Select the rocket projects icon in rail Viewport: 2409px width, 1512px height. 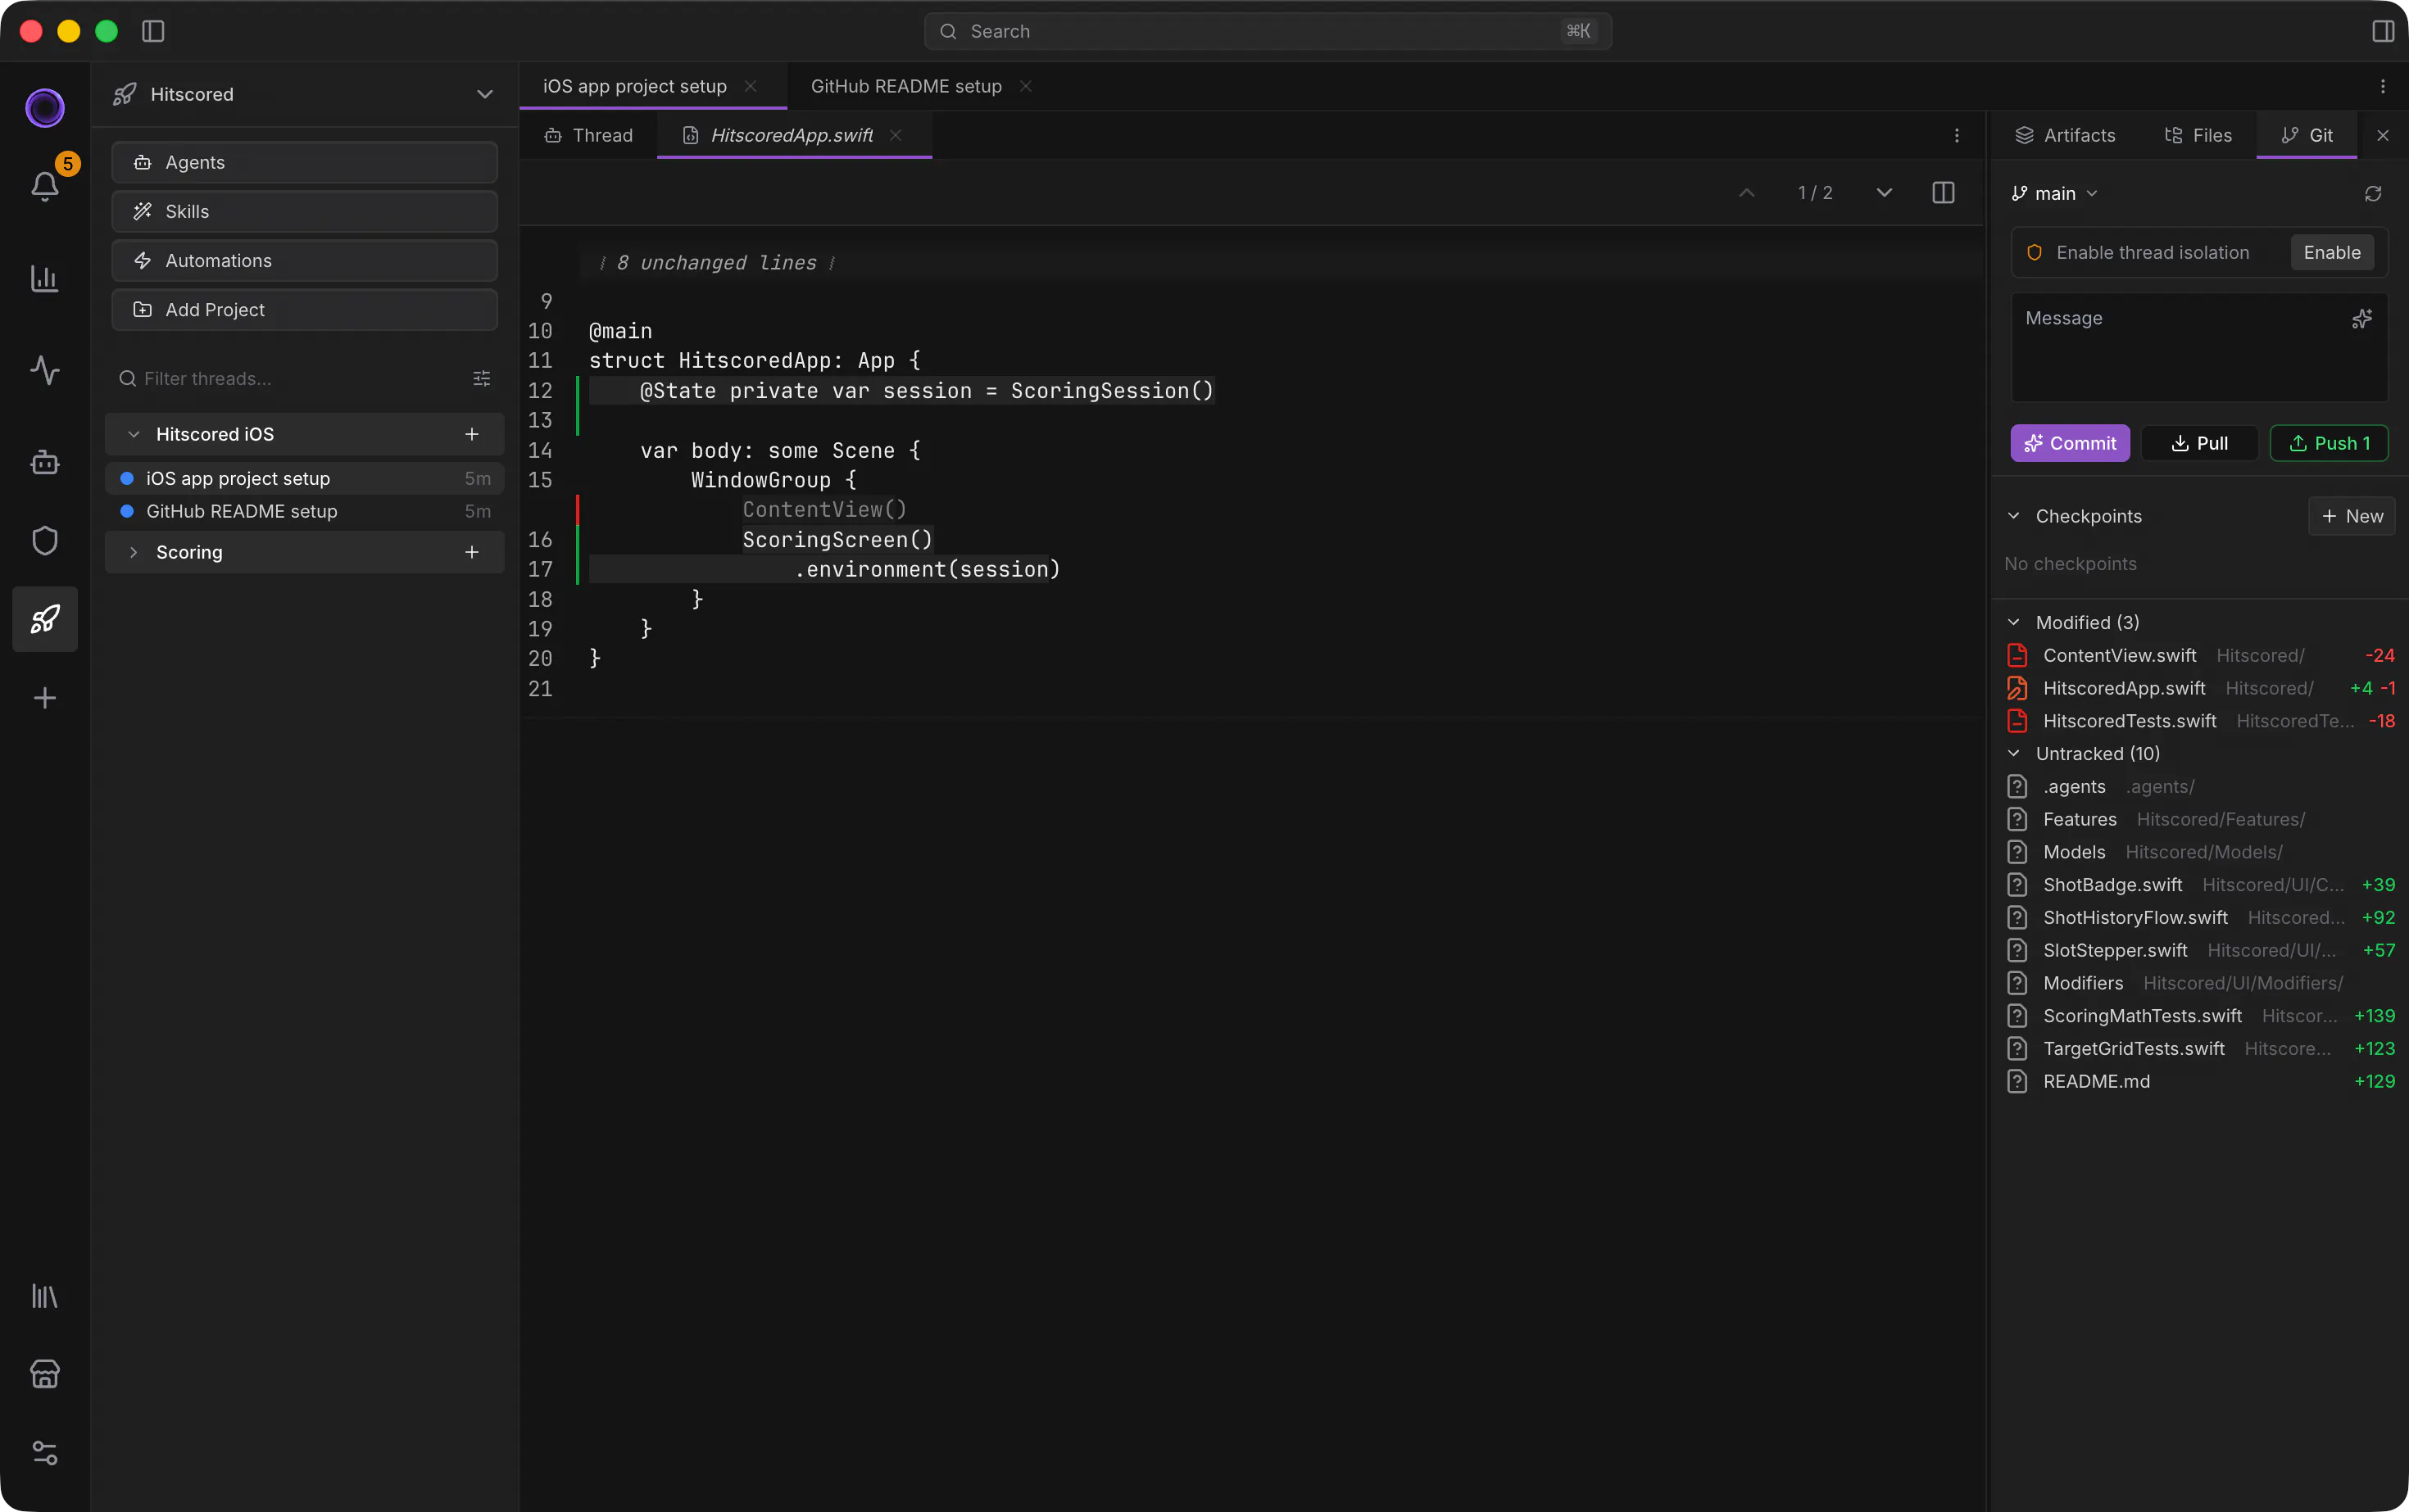coord(45,619)
